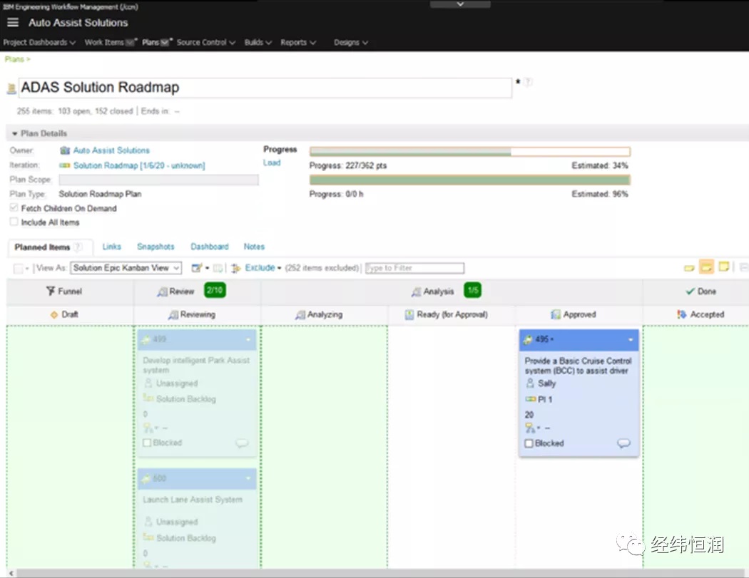The width and height of the screenshot is (749, 578).
Task: Open work item 499 link
Action: pos(160,339)
